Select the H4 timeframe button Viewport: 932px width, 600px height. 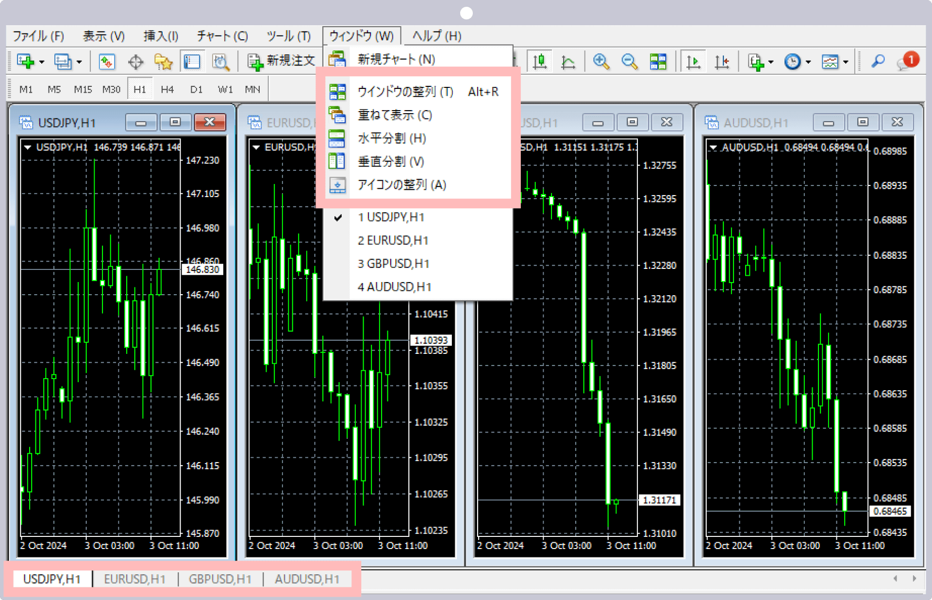coord(167,89)
